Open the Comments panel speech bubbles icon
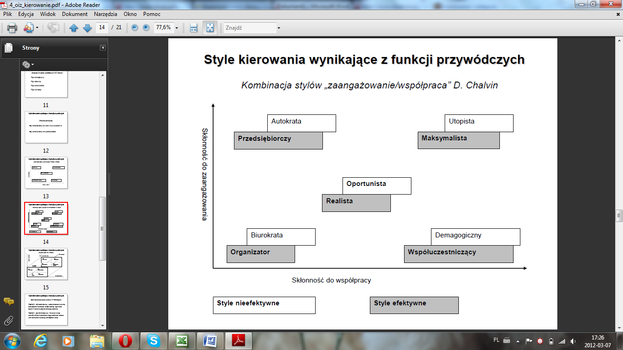The height and width of the screenshot is (350, 623). (9, 301)
